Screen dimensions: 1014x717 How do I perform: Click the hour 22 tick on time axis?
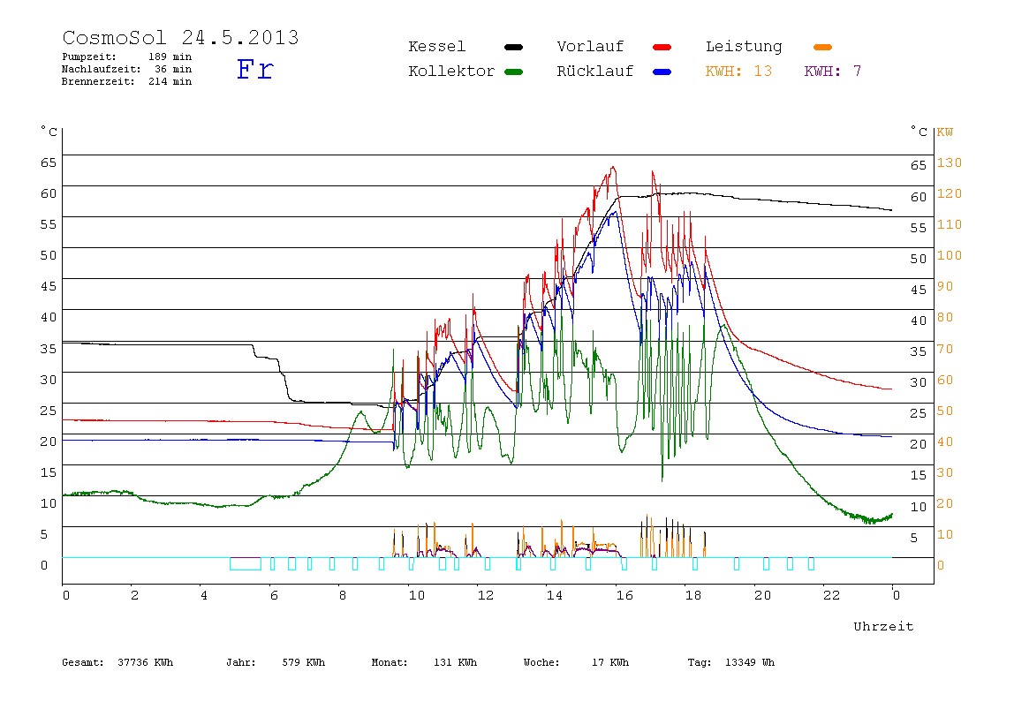click(x=831, y=595)
